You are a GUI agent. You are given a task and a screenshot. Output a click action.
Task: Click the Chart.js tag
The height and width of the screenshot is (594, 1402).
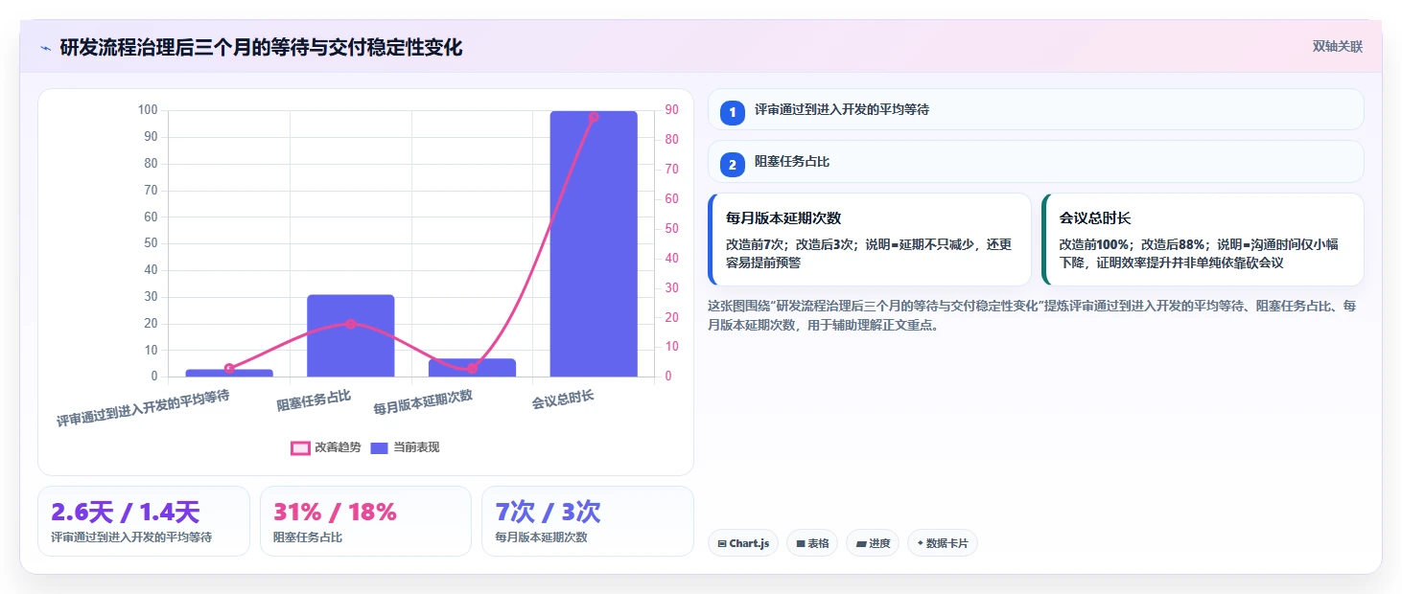743,543
